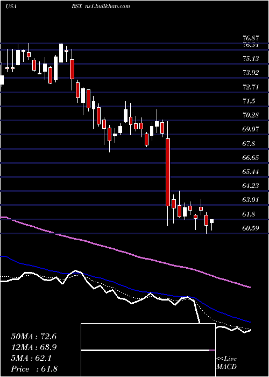Click the 71.5 price level label

249,101
